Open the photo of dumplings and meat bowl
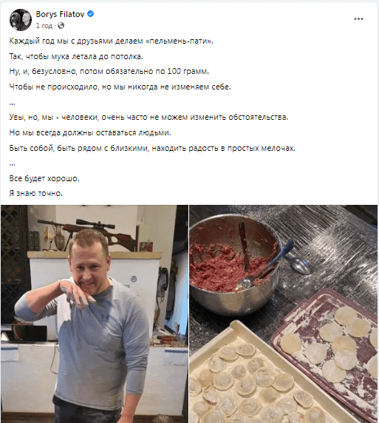The image size is (379, 423). (x=284, y=314)
